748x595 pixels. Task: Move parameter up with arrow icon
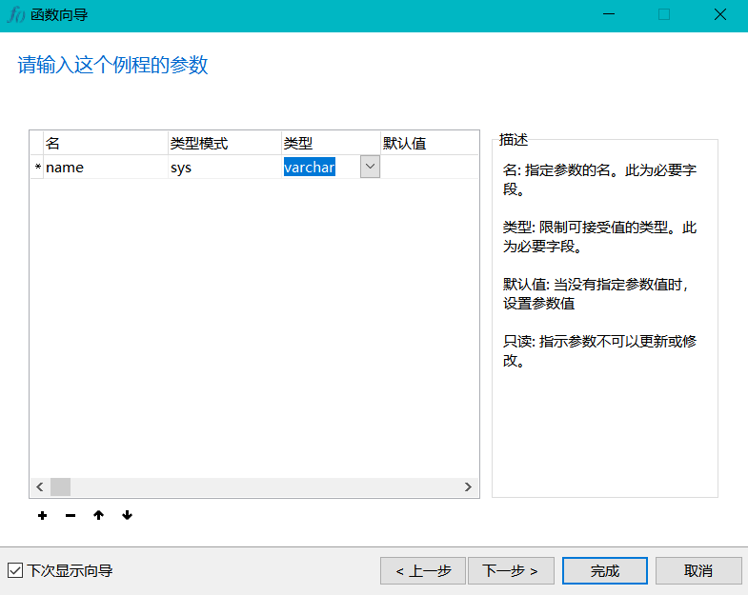[x=99, y=515]
